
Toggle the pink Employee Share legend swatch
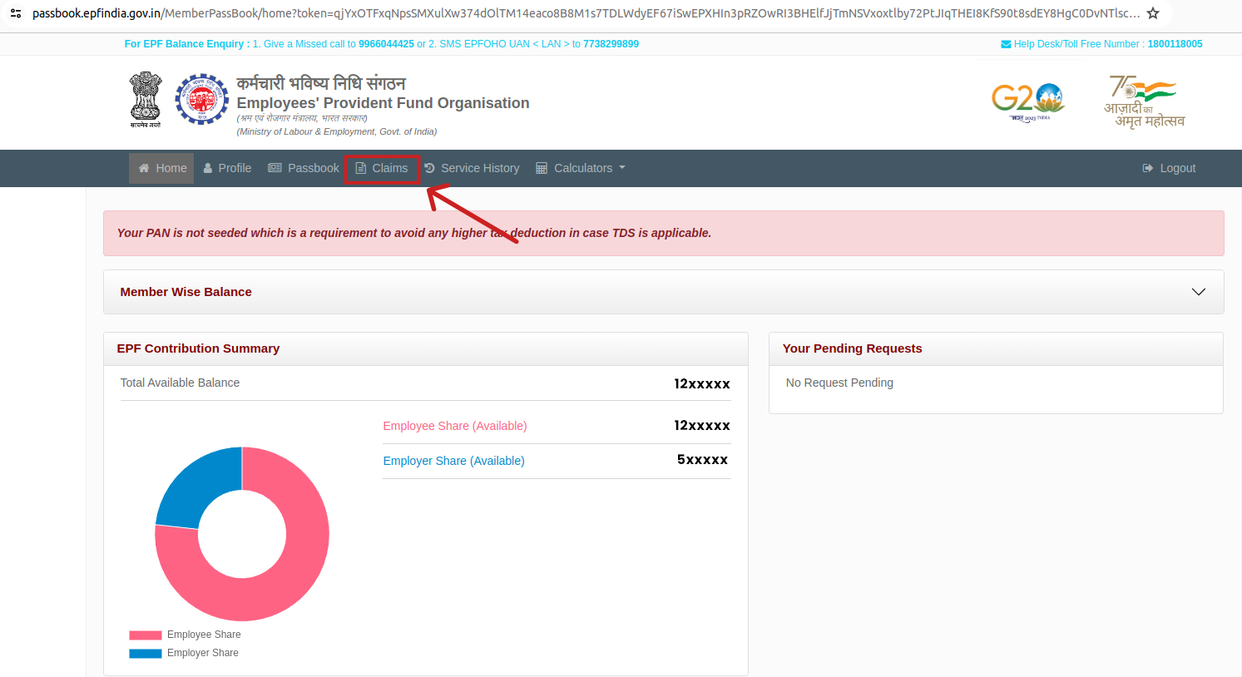(146, 635)
